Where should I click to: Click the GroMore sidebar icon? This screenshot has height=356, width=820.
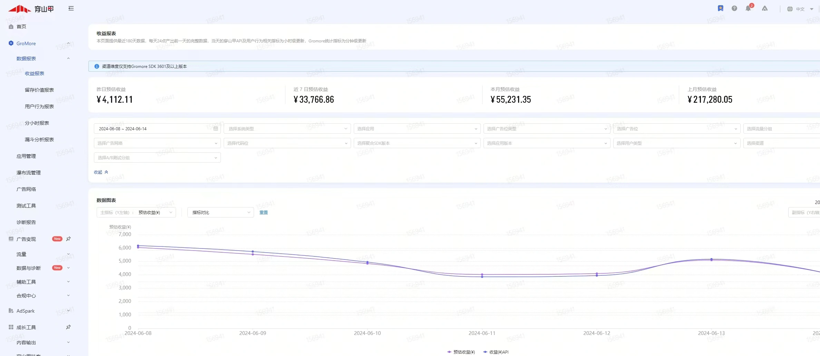(11, 43)
